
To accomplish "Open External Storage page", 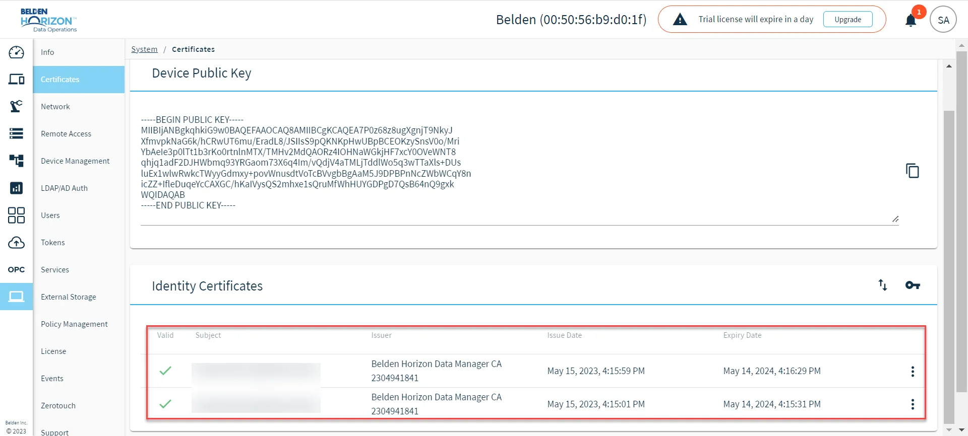I will (79, 297).
